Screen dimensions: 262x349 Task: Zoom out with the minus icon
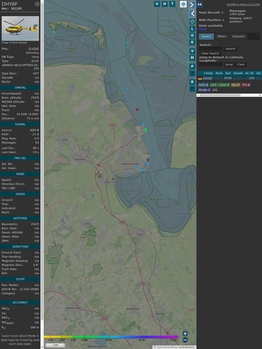pos(185,340)
